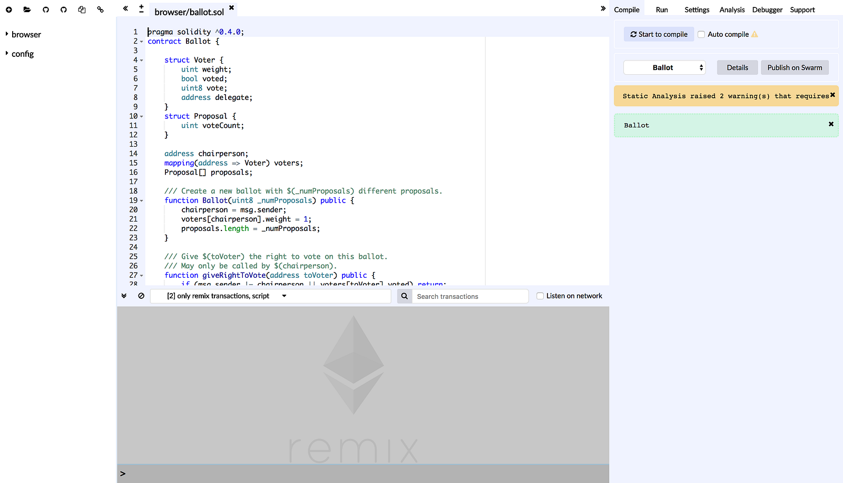Switch to the Run tab
This screenshot has height=483, width=843.
pos(662,9)
